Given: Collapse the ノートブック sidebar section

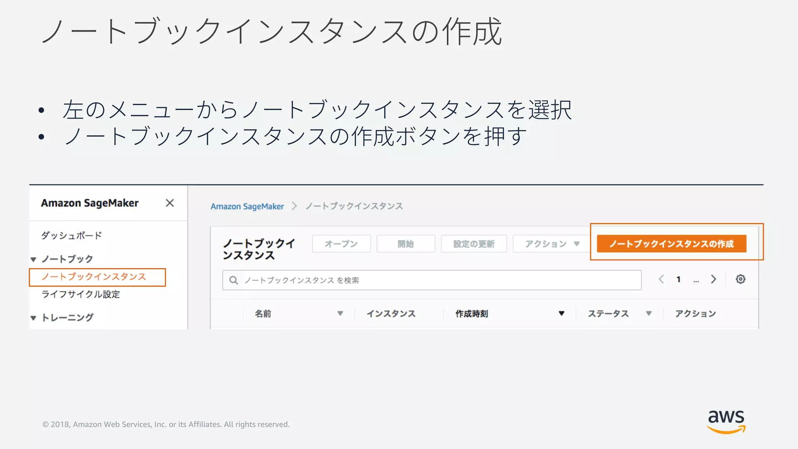Looking at the screenshot, I should (x=34, y=260).
